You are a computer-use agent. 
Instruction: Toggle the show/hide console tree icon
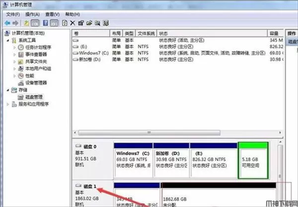35,23
